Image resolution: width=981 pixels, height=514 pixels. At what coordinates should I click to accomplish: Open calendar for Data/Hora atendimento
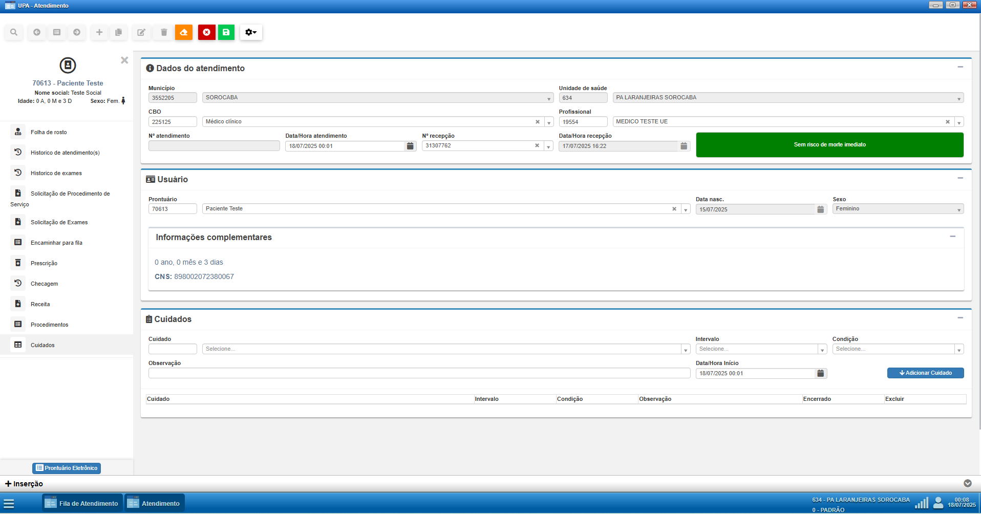(x=410, y=146)
